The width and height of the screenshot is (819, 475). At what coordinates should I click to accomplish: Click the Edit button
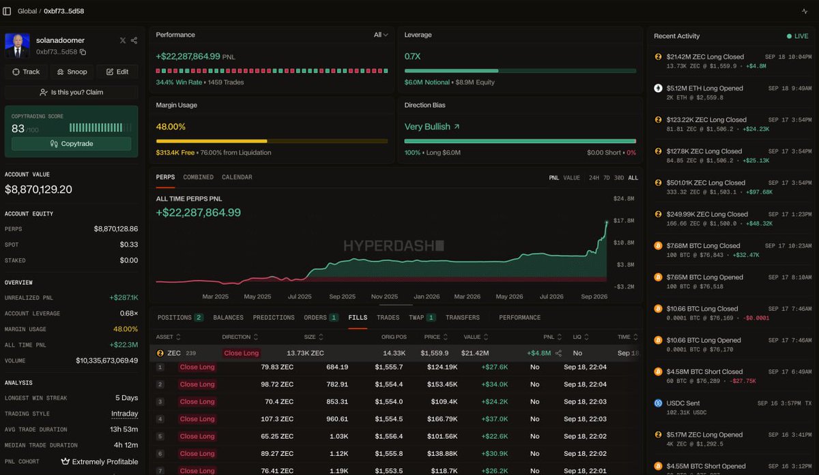(x=117, y=72)
